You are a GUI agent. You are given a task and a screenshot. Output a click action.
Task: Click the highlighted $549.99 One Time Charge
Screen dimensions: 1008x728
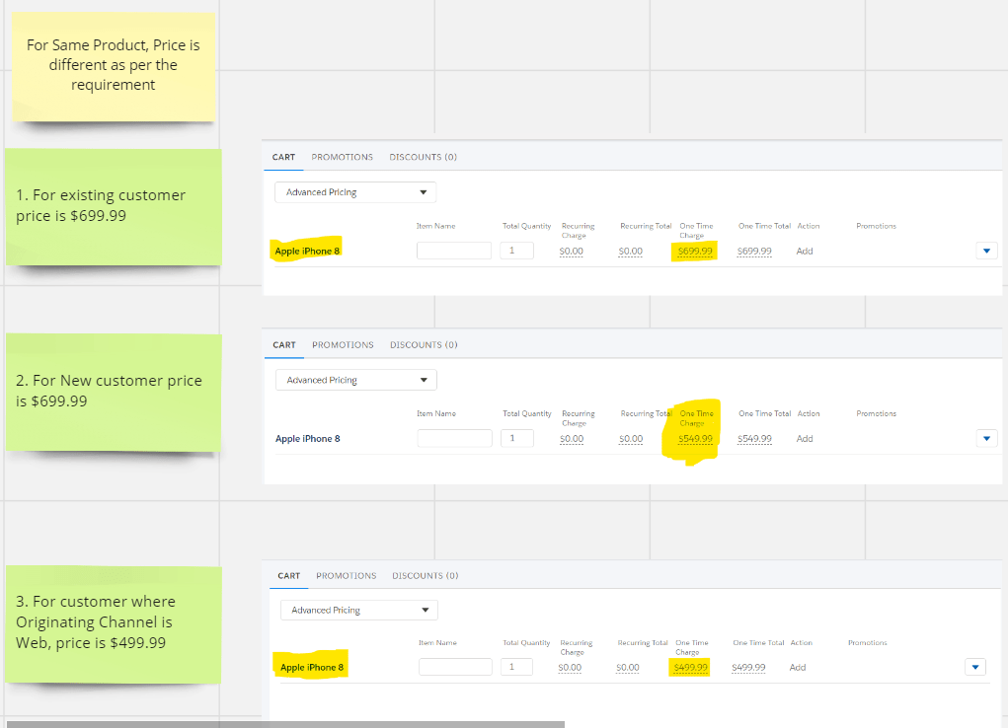pyautogui.click(x=695, y=439)
